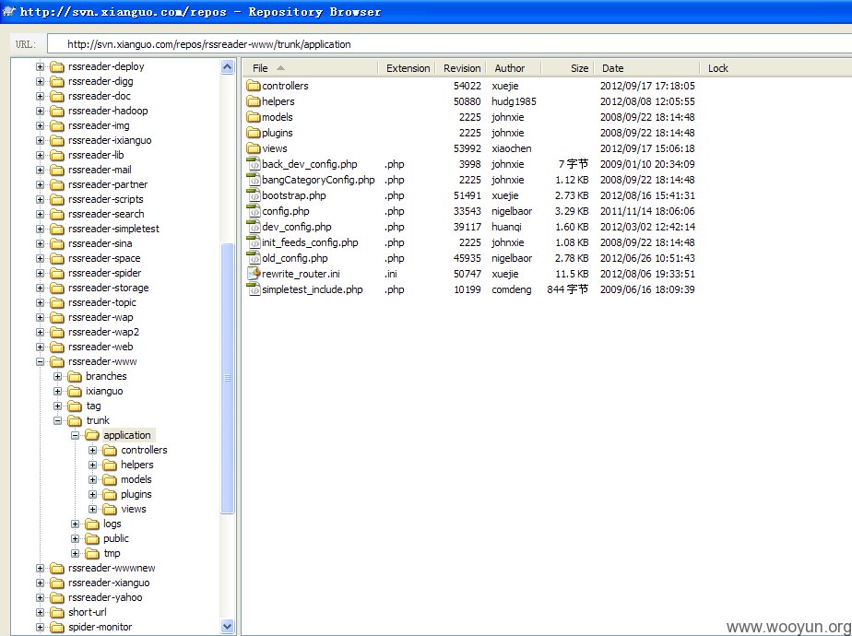Expand the rssreader-wap2 tree node
The height and width of the screenshot is (636, 852).
point(41,333)
